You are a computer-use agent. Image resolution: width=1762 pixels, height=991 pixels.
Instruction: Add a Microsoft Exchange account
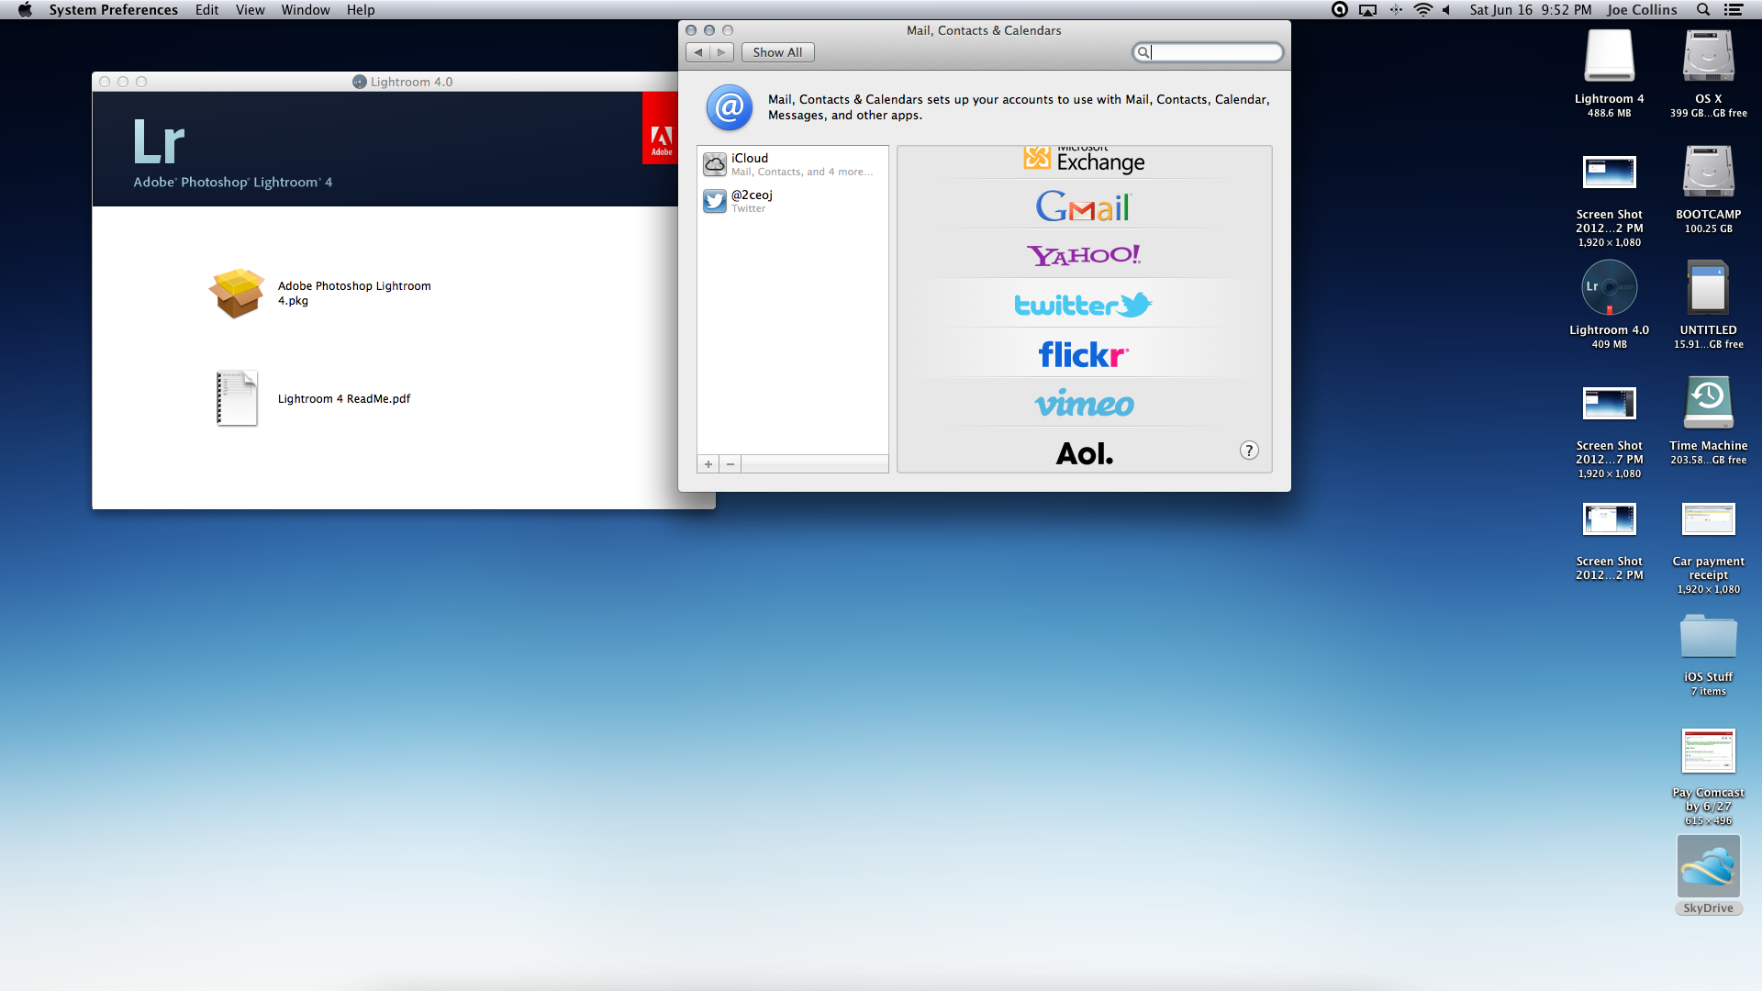click(x=1084, y=161)
